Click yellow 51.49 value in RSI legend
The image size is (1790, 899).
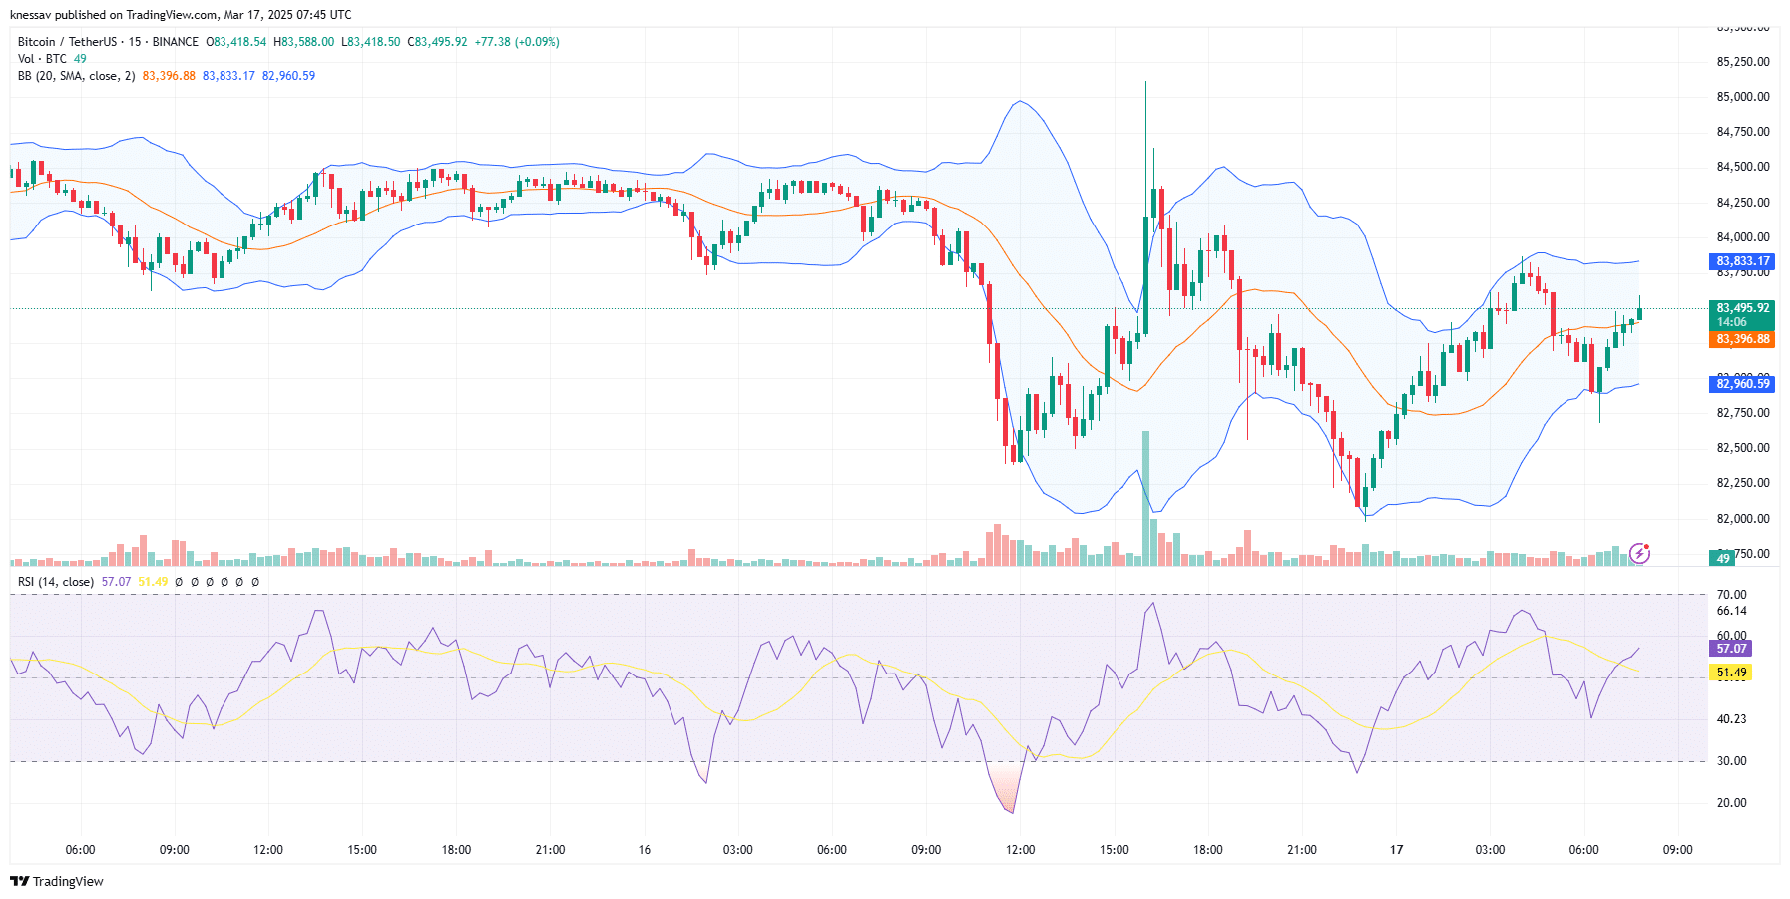point(153,582)
